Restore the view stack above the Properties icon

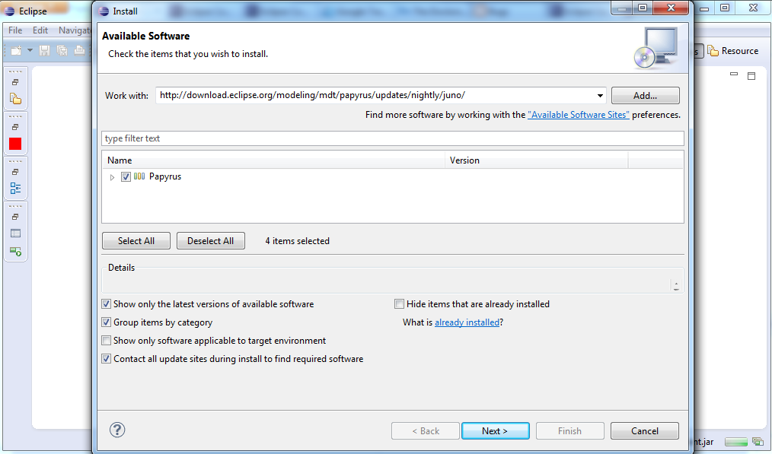pyautogui.click(x=15, y=217)
